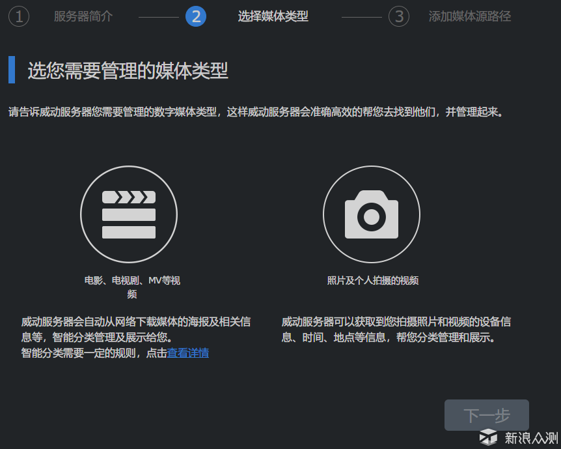Viewport: 561px width, 449px height.
Task: Open the 添加媒体源路径 step label
Action: 470,16
